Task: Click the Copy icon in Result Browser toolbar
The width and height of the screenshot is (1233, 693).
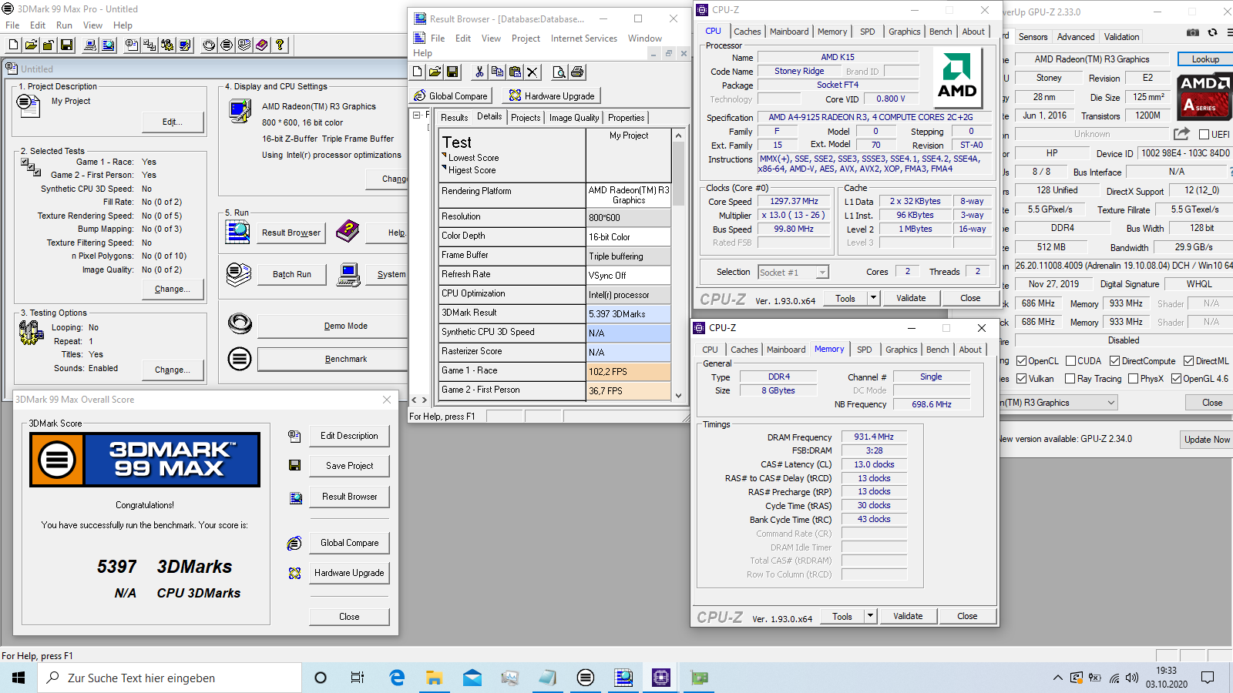Action: click(497, 72)
